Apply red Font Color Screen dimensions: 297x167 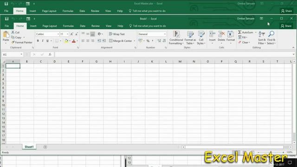coord(74,41)
